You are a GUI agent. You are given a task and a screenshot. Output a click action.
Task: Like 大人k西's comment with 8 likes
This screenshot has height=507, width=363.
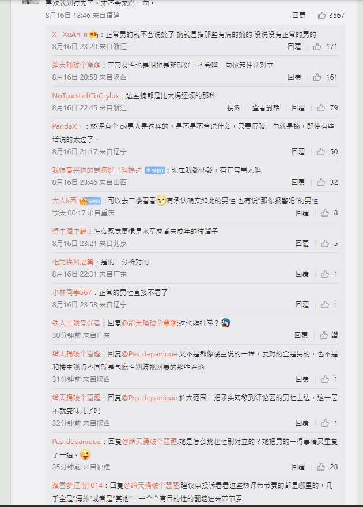coord(325,213)
